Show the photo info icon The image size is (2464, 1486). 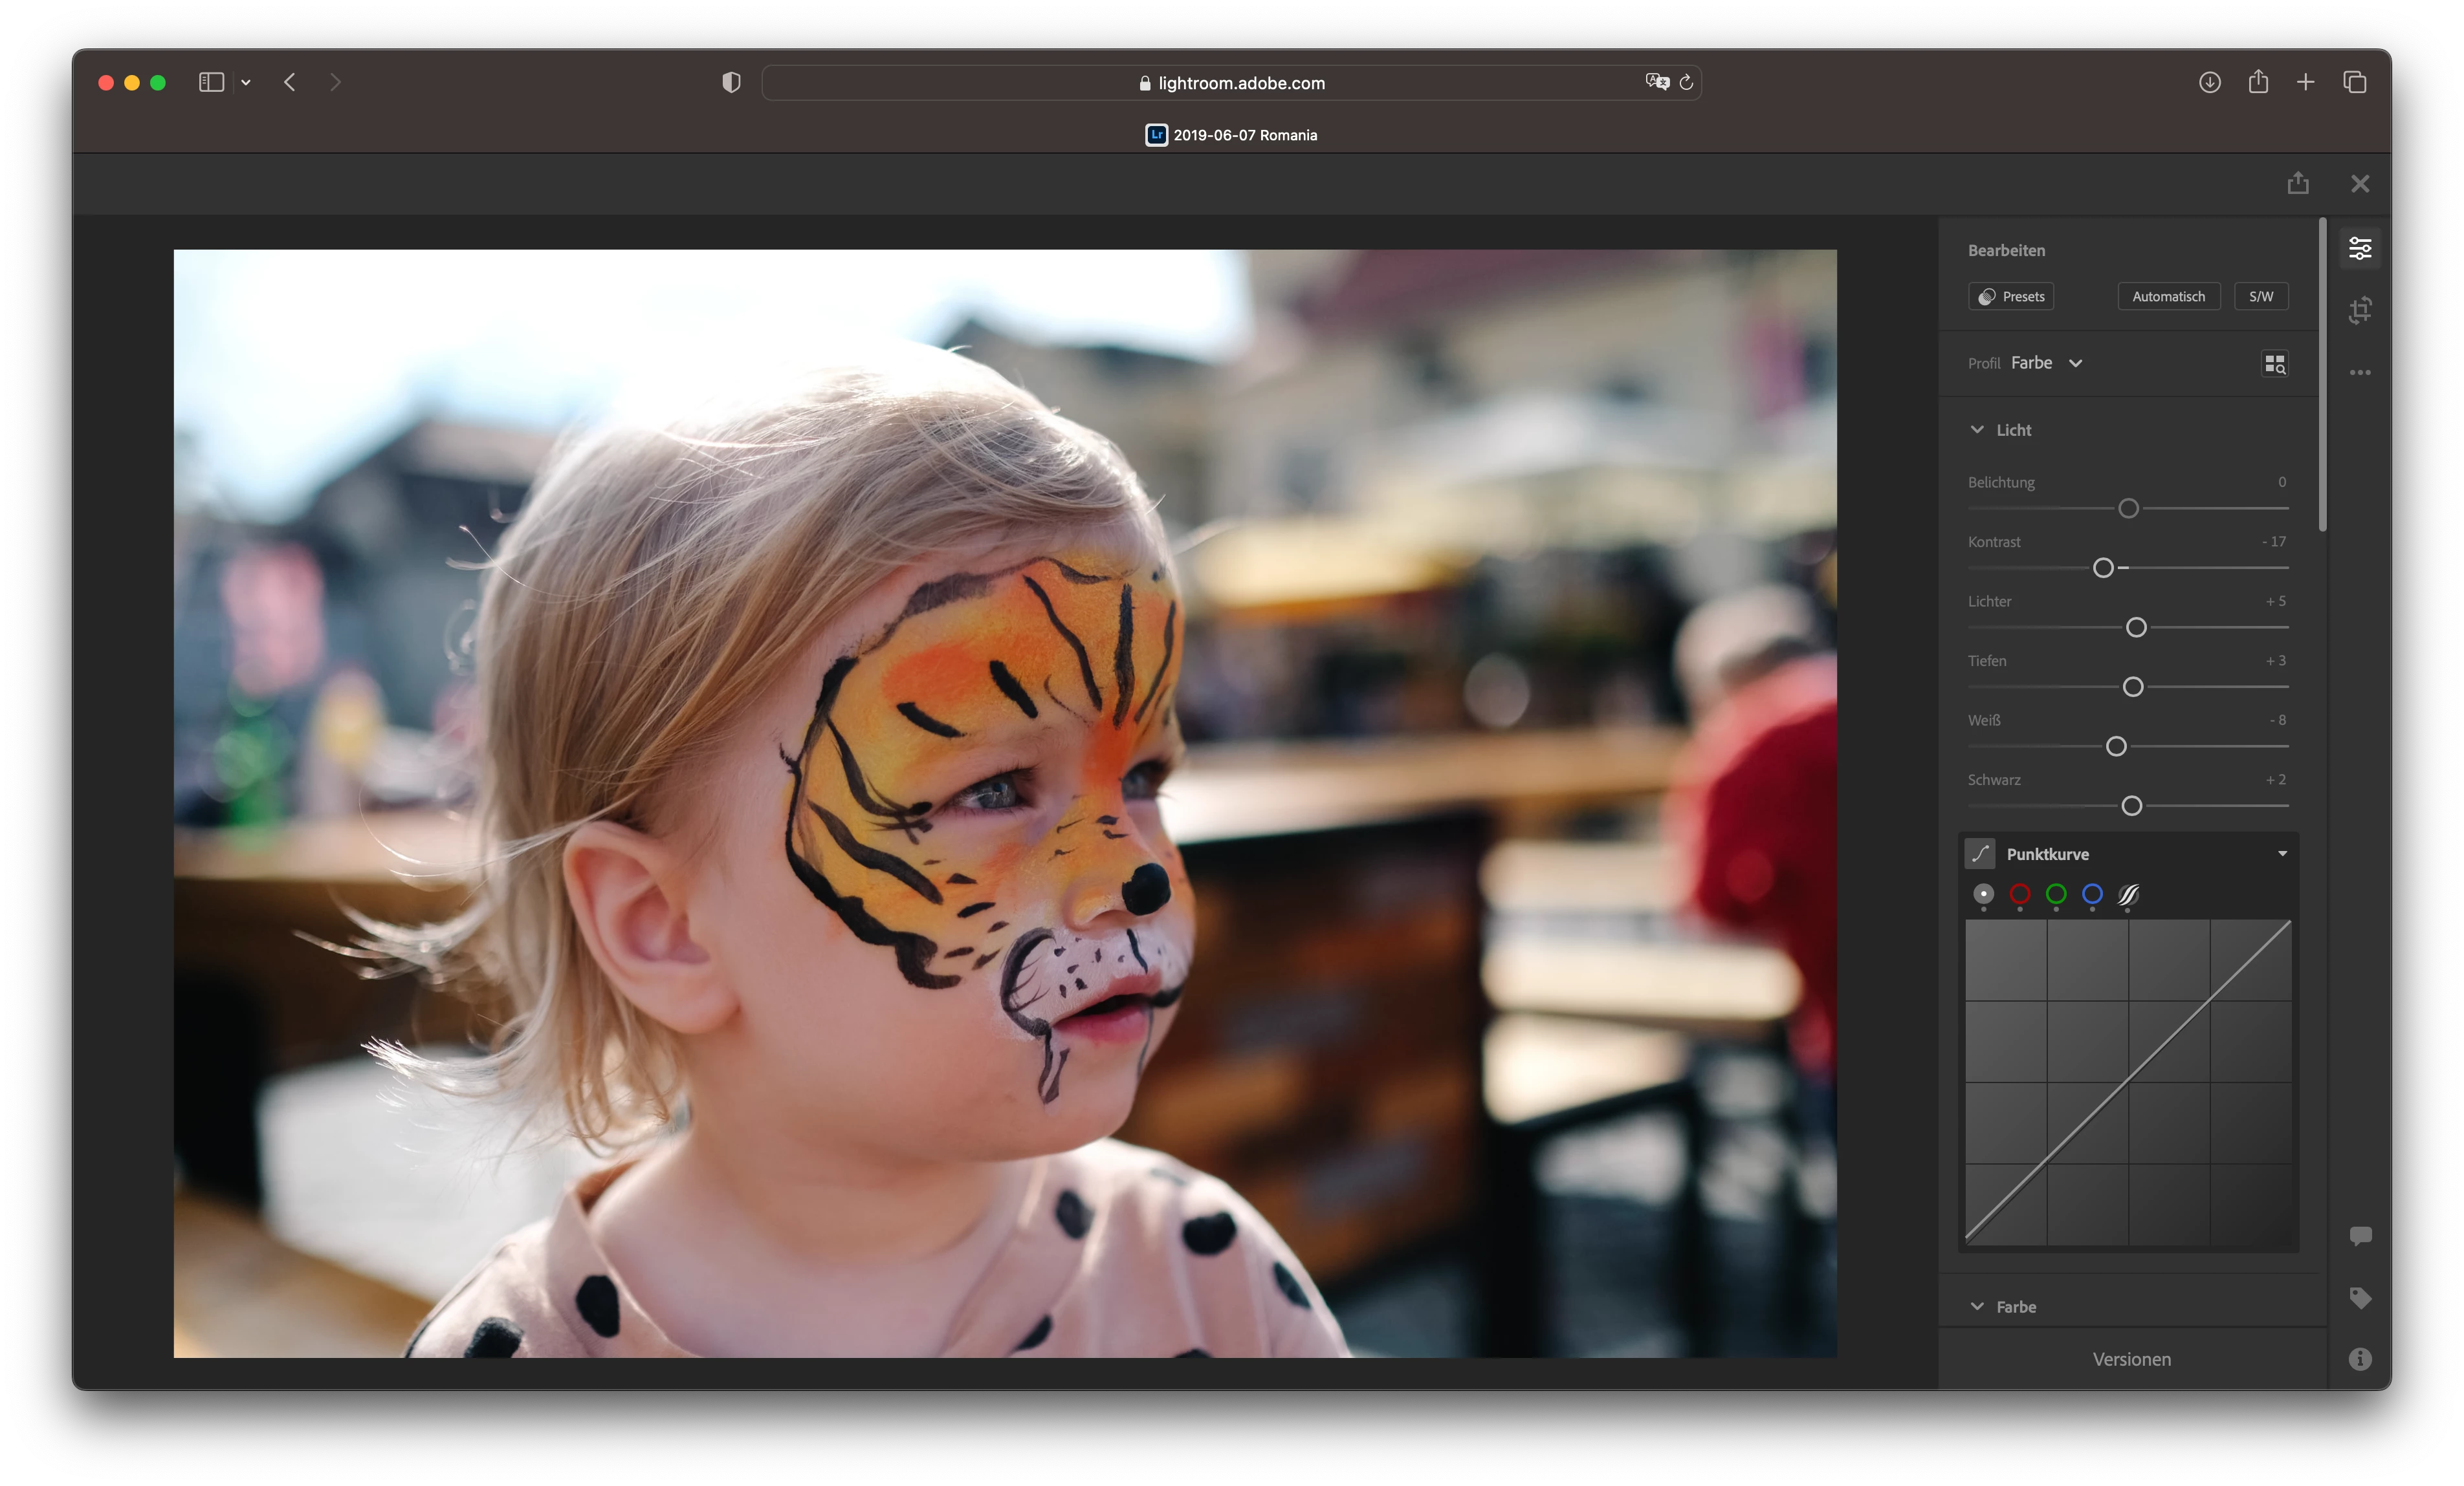click(2359, 1358)
